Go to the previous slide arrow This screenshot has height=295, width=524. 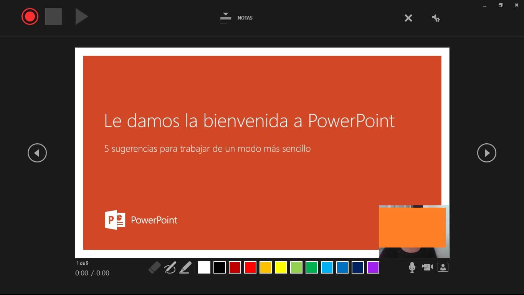(x=37, y=153)
